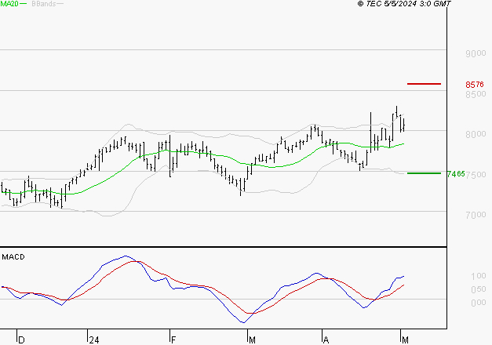Click the MA20 legend label
Viewport: 492px width, 345px height.
click(x=9, y=4)
